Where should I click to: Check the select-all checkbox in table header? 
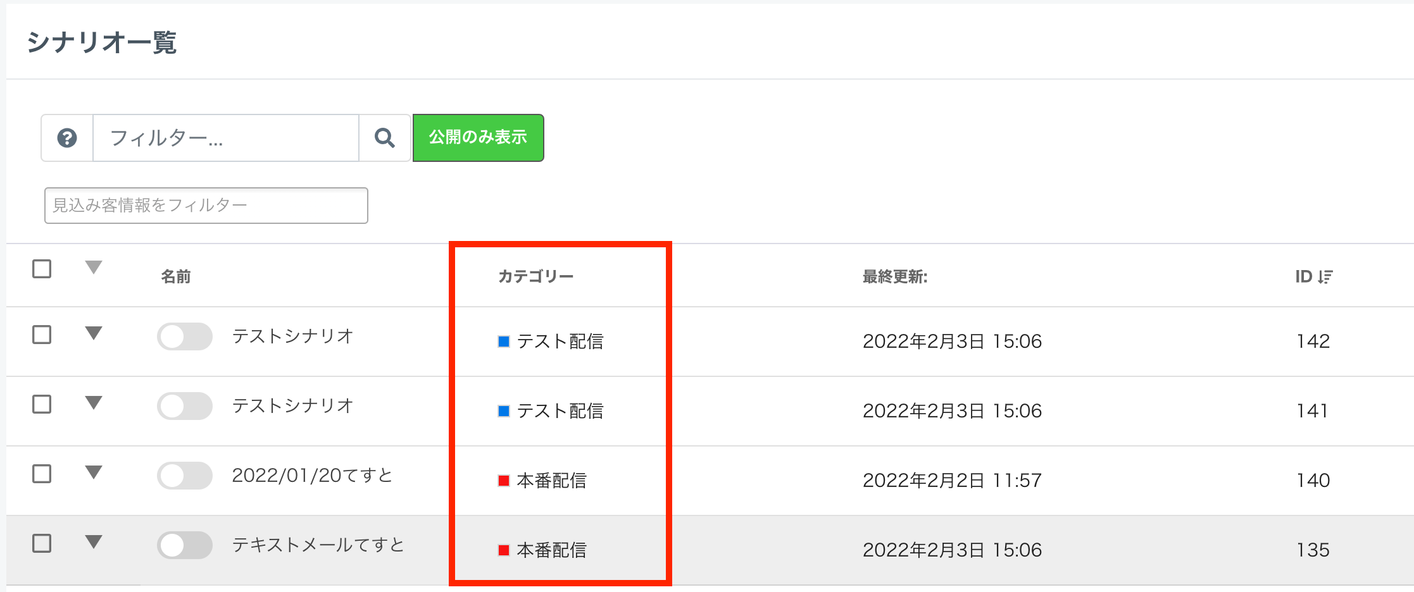[x=42, y=269]
